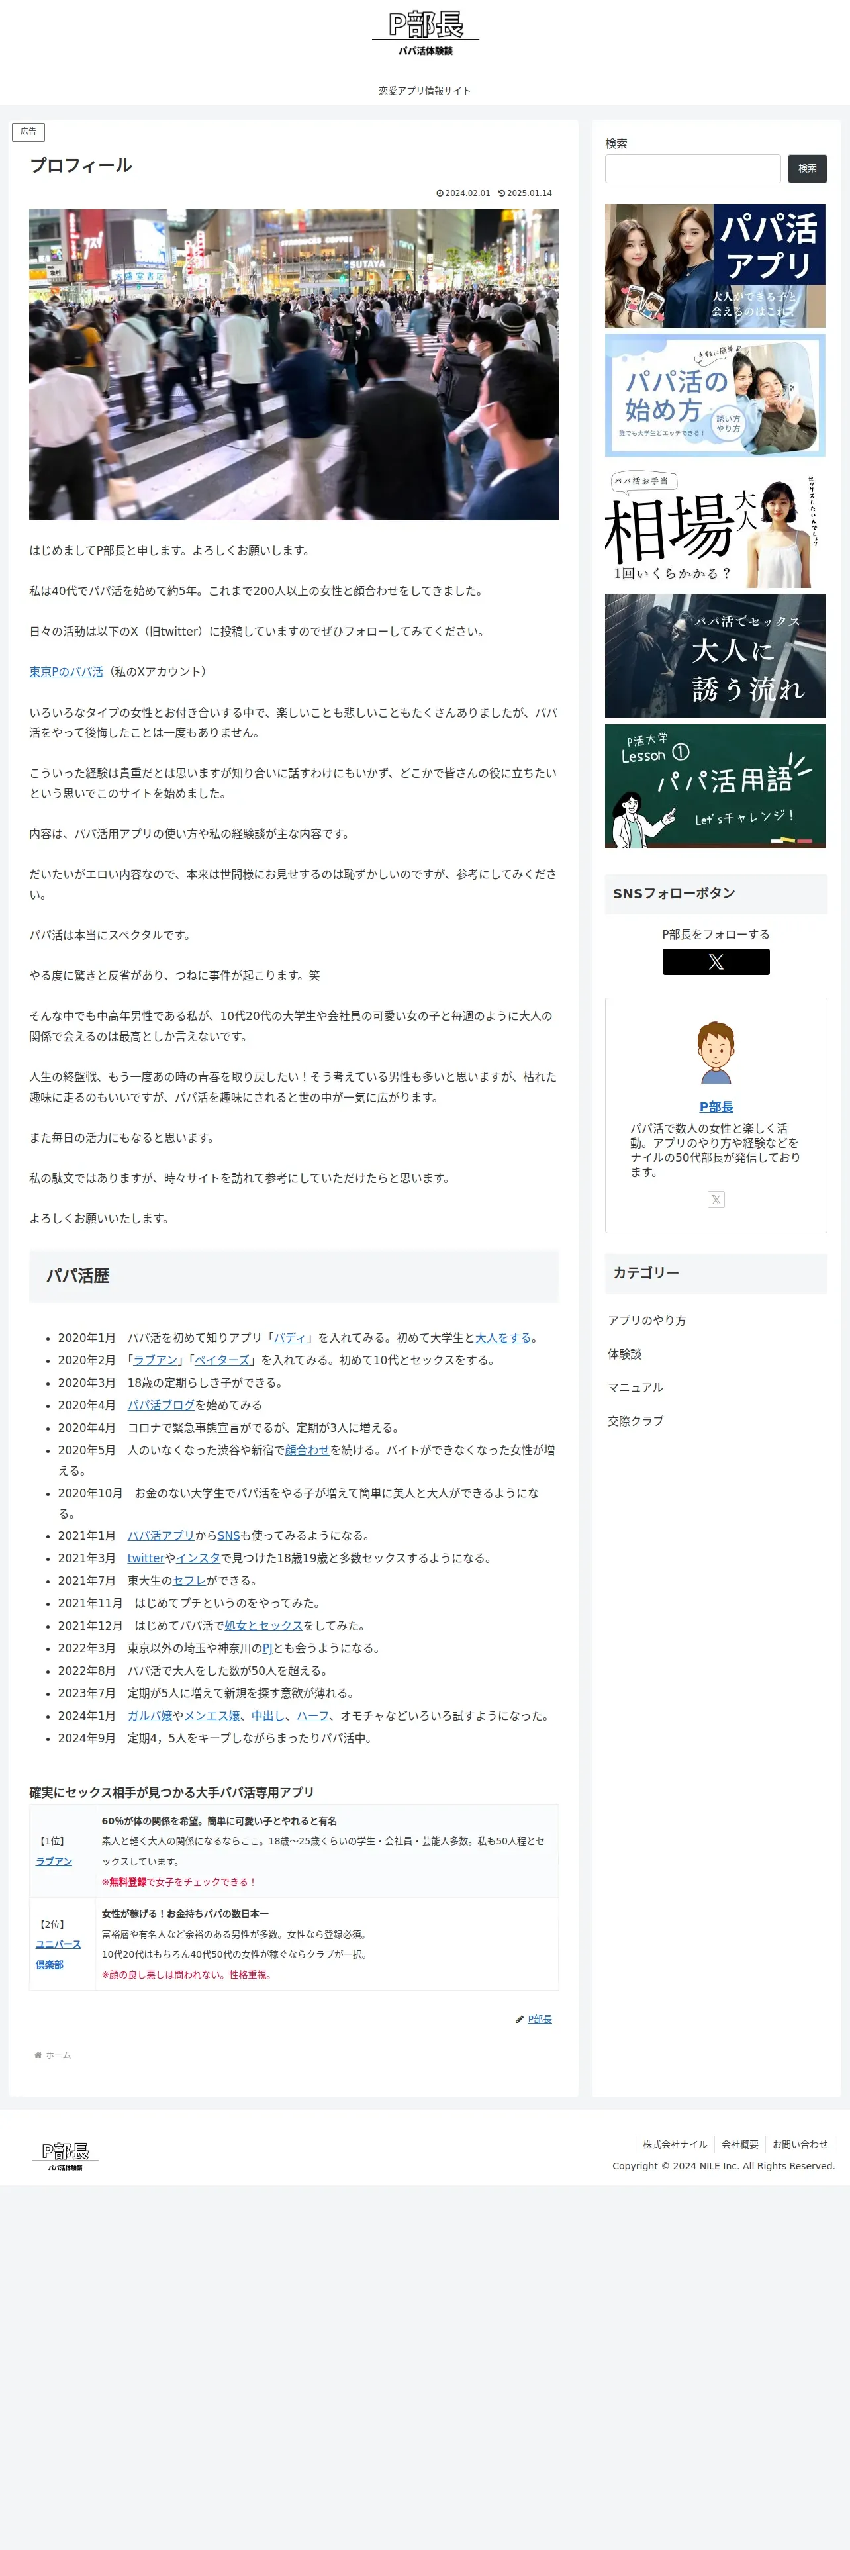Click the インスタ link
This screenshot has height=2550, width=850.
198,1558
